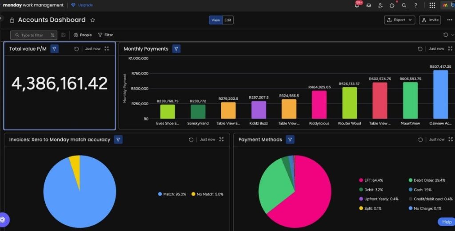Image resolution: width=455 pixels, height=231 pixels.
Task: Open the People filter
Action: click(83, 35)
